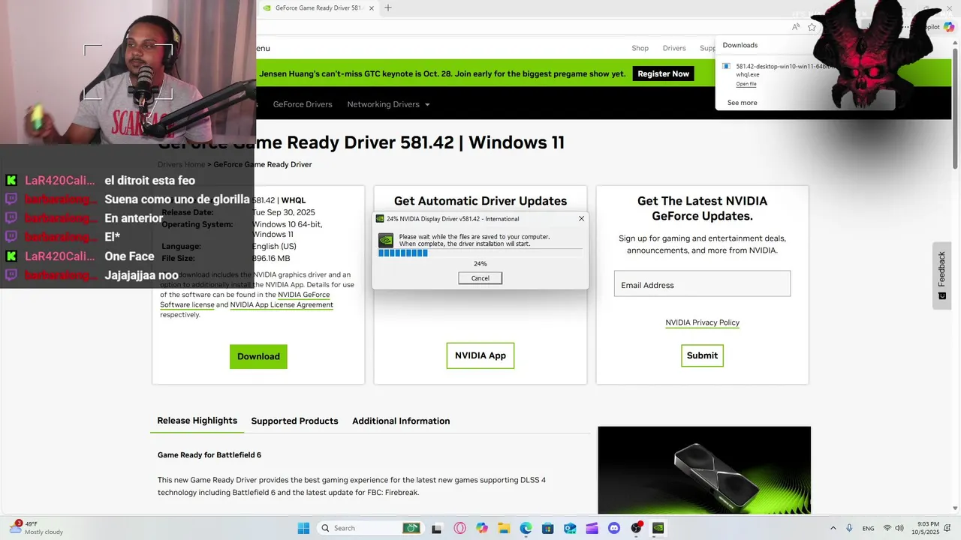Open weather widget showing 49°F
Screen dimensions: 961x540
(x=38, y=528)
